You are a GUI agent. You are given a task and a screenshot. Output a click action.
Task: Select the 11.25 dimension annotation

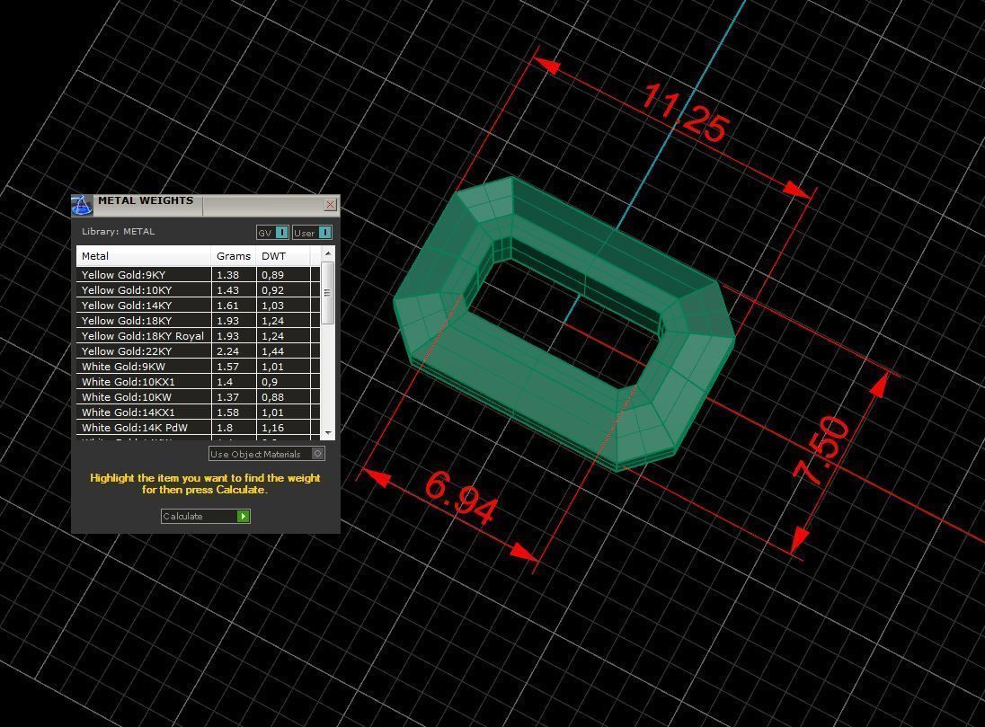coord(685,113)
